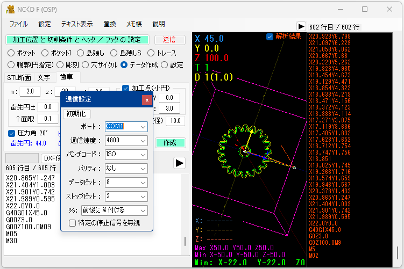Select the 島残し radio button
Viewport: 404px width, 269px height.
(x=80, y=53)
